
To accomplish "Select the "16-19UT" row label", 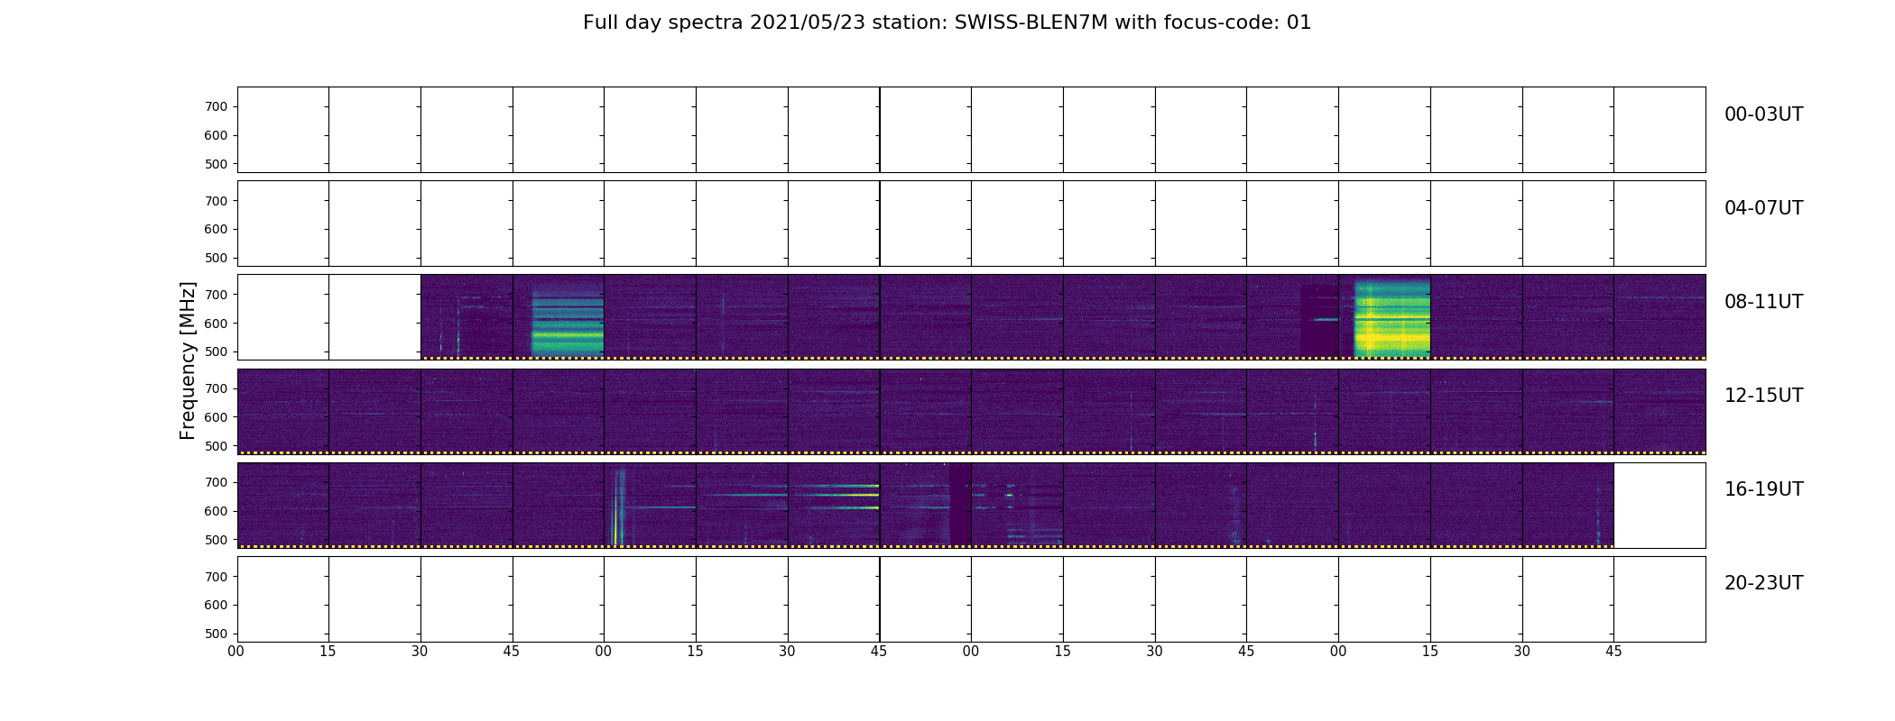I will (1763, 489).
